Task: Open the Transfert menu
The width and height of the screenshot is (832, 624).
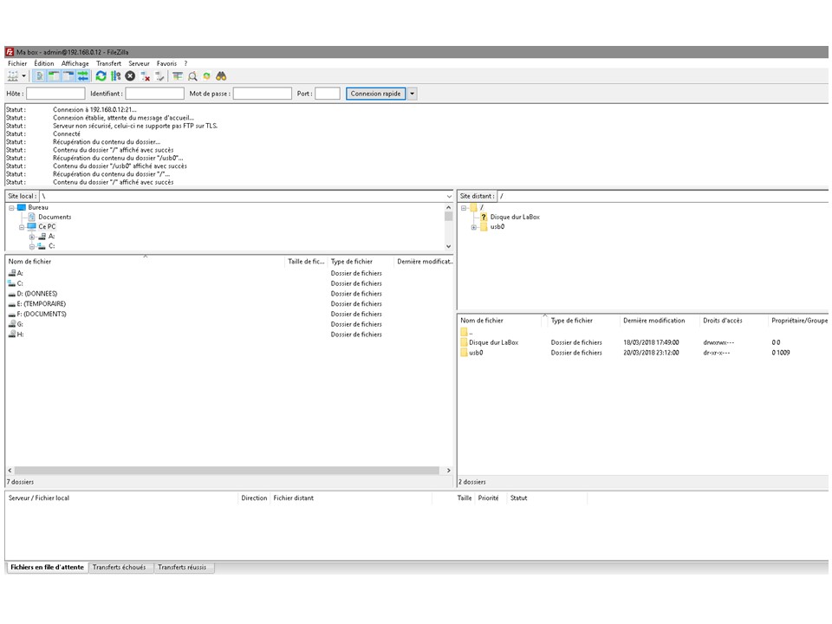Action: [108, 63]
